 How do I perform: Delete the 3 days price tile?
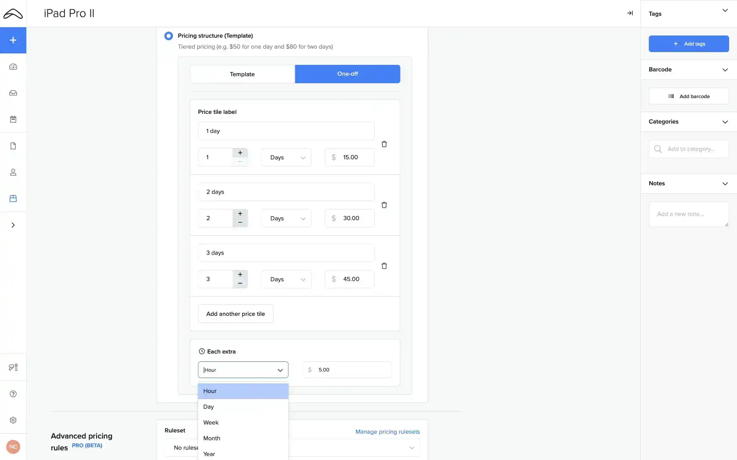click(384, 266)
